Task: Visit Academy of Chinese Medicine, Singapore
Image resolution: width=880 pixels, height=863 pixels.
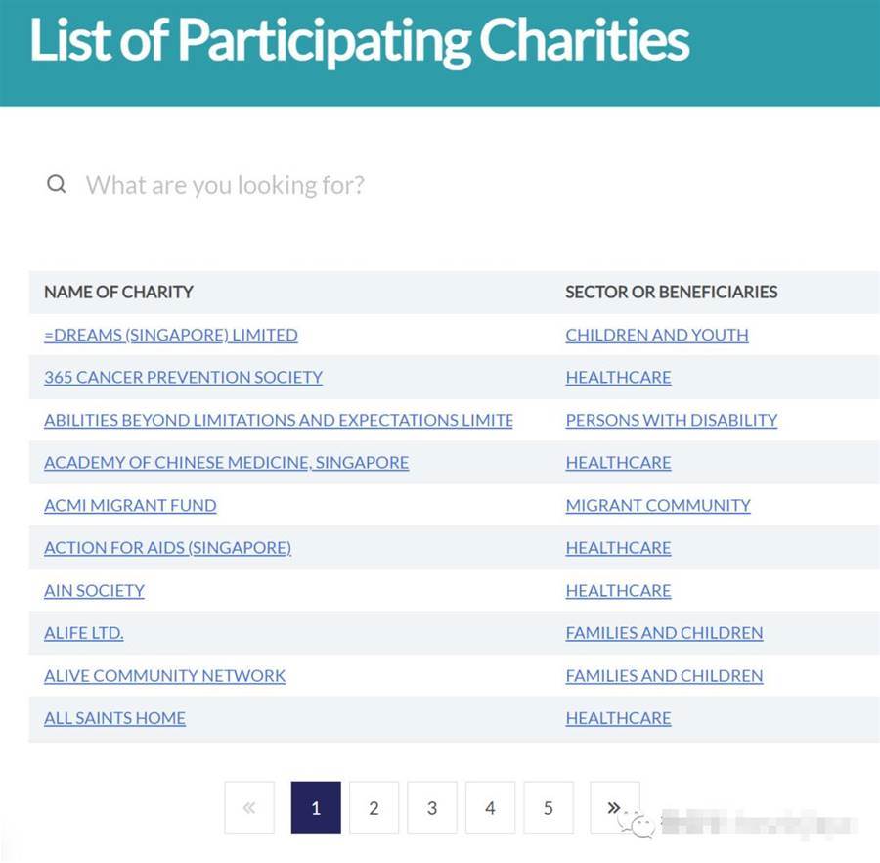Action: (226, 462)
